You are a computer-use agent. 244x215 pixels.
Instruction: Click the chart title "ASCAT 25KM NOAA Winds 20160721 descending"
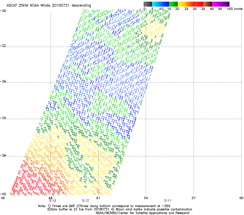tap(48, 6)
